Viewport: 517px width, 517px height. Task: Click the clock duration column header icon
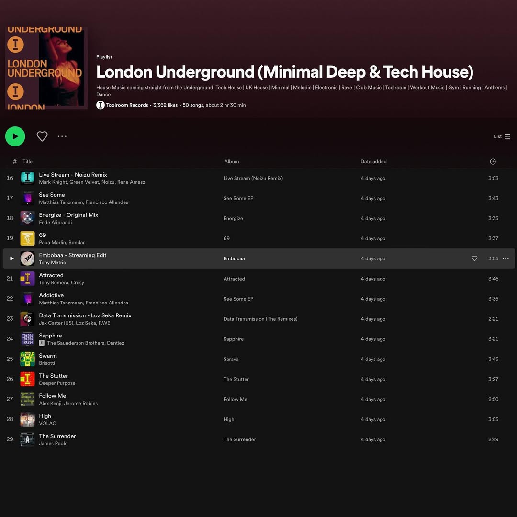493,162
